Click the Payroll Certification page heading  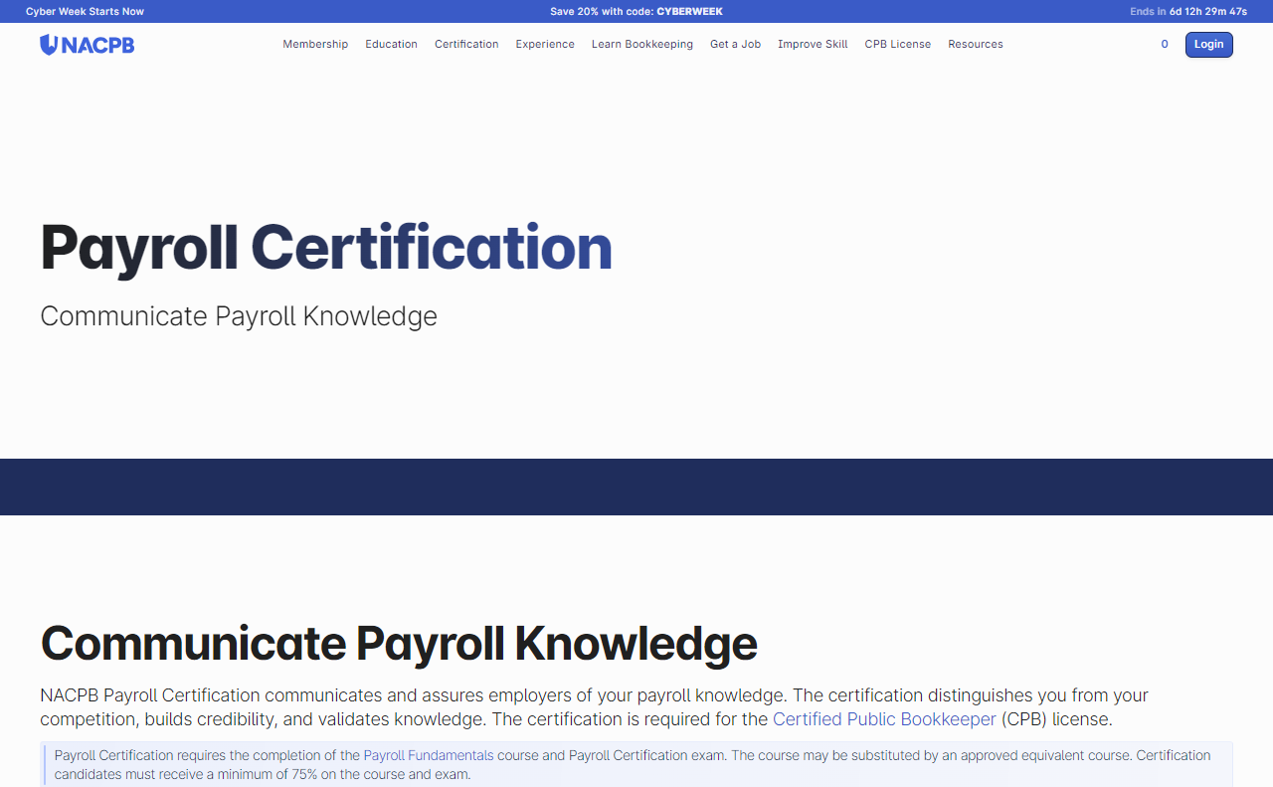click(x=326, y=248)
